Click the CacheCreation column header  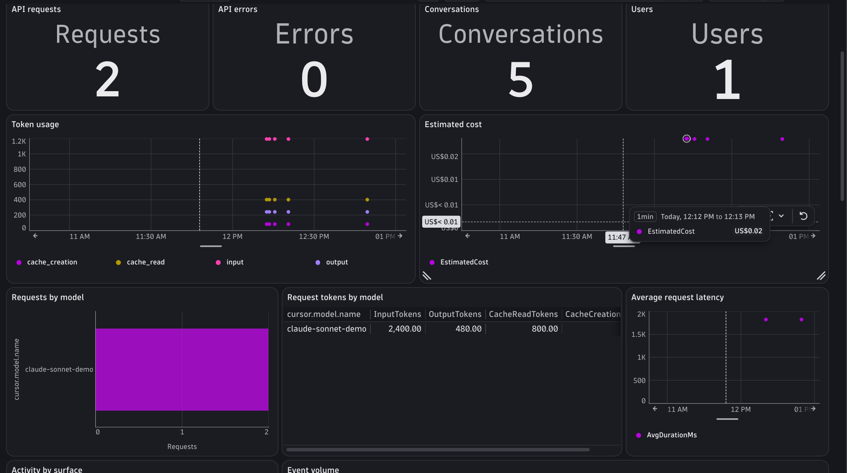point(593,314)
